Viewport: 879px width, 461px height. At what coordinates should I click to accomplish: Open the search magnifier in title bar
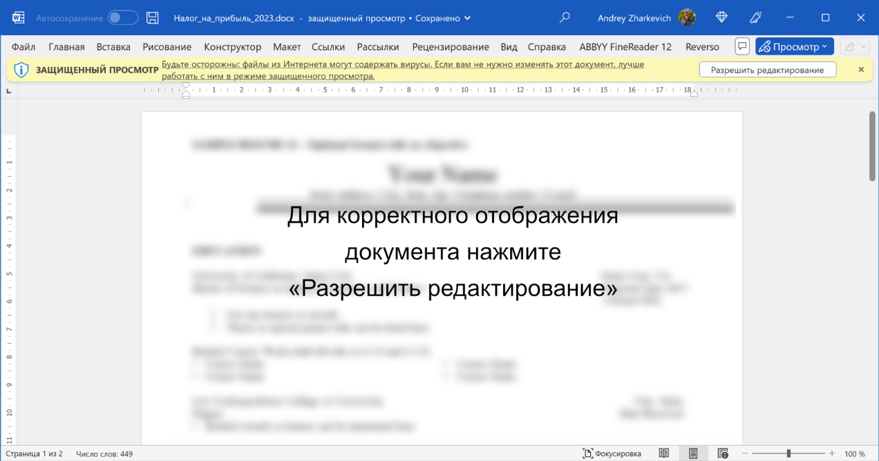[x=565, y=18]
